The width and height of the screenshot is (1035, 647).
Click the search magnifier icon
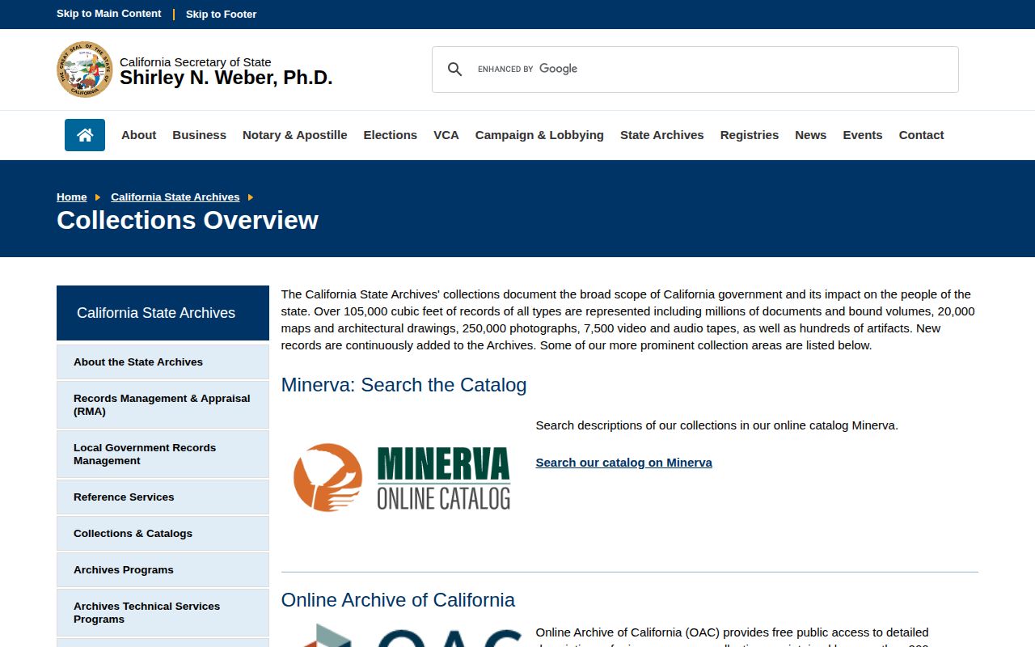pos(455,70)
